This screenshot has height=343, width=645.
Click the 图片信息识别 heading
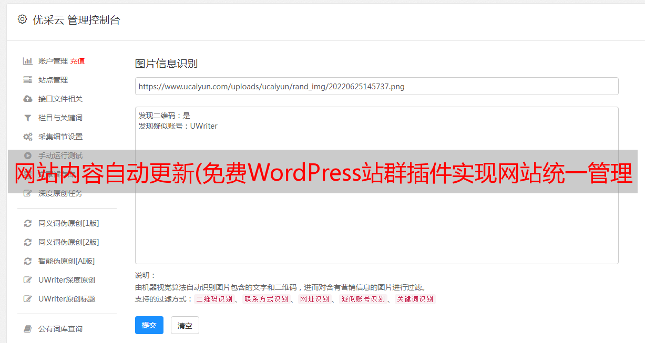coord(166,64)
